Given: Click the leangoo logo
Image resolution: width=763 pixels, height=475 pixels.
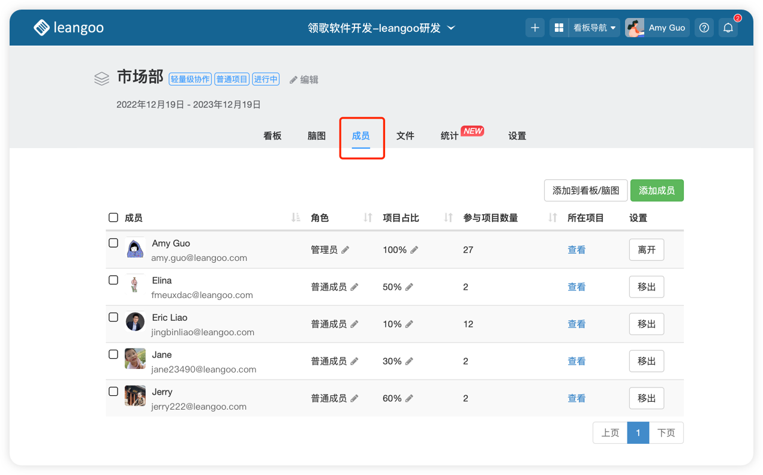Looking at the screenshot, I should click(68, 28).
